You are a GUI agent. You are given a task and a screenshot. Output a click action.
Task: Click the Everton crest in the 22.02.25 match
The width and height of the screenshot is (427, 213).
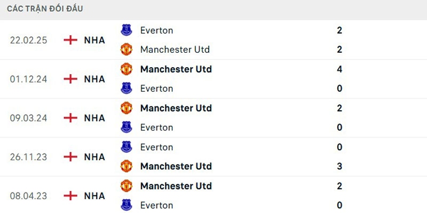pos(126,30)
